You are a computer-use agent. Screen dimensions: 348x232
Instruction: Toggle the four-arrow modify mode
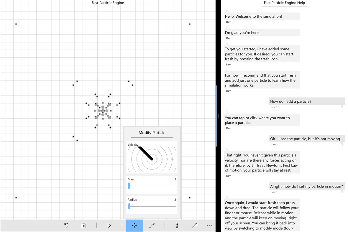(x=134, y=226)
